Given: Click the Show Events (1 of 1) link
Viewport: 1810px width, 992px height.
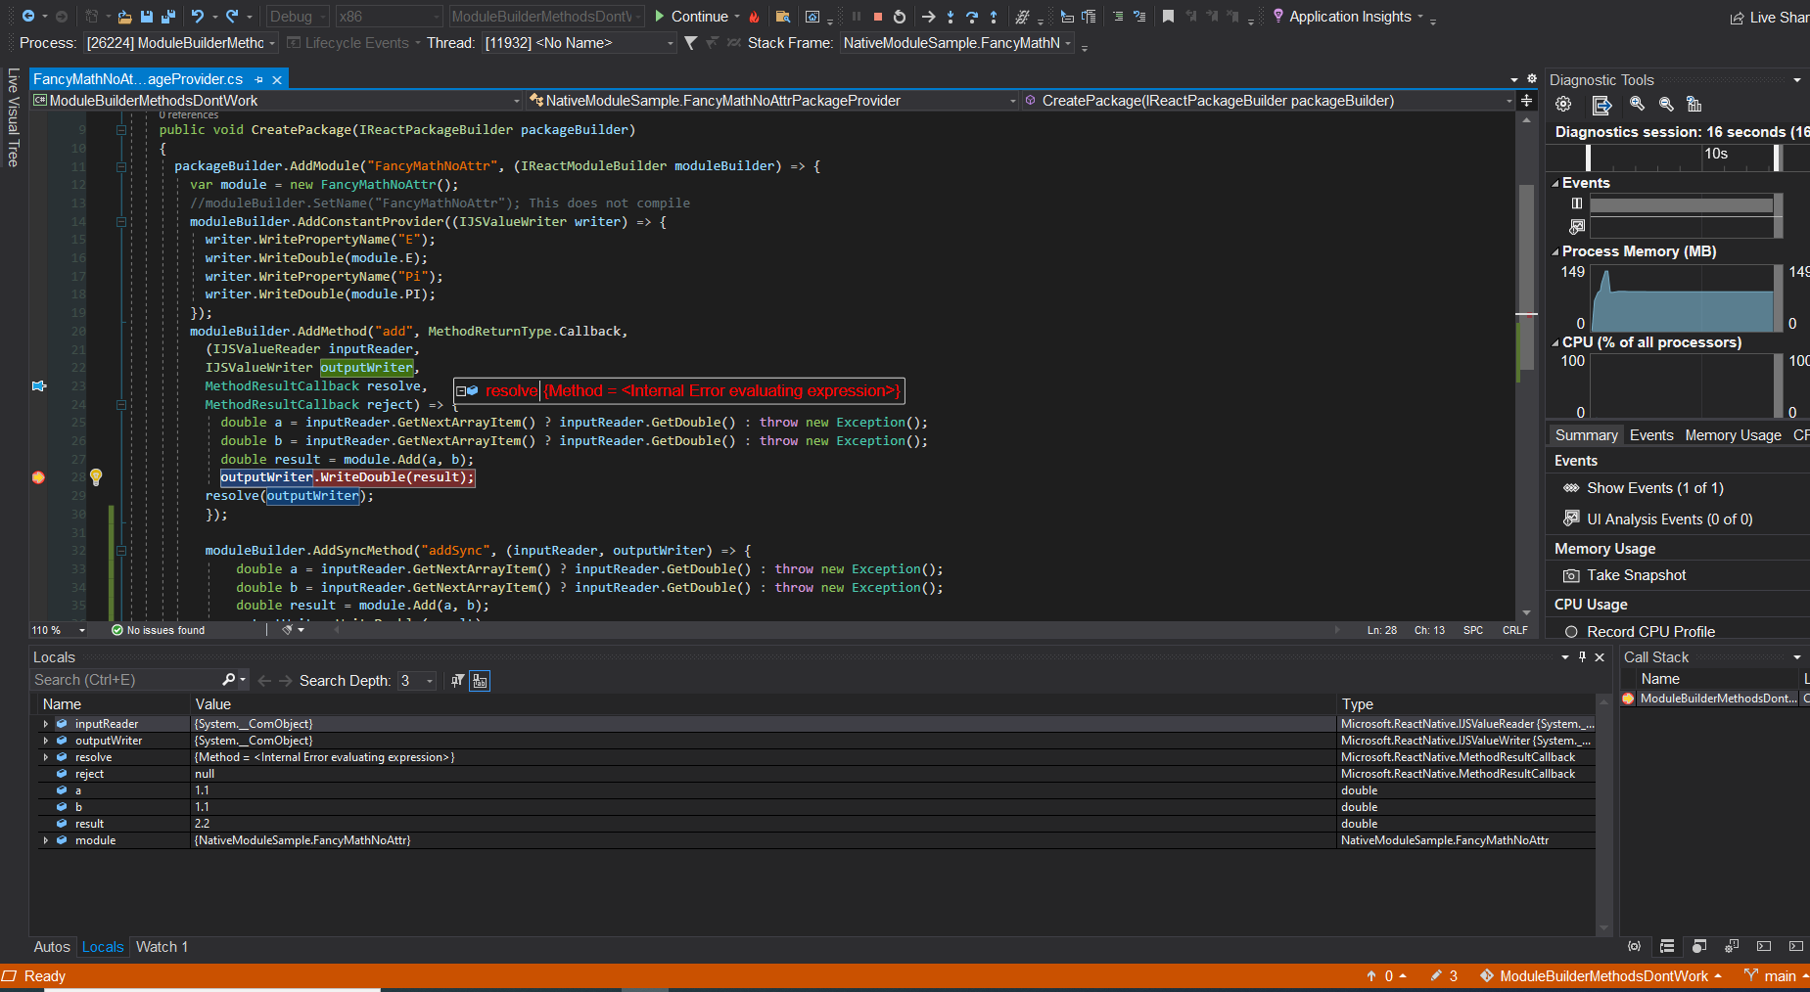Looking at the screenshot, I should click(x=1654, y=487).
